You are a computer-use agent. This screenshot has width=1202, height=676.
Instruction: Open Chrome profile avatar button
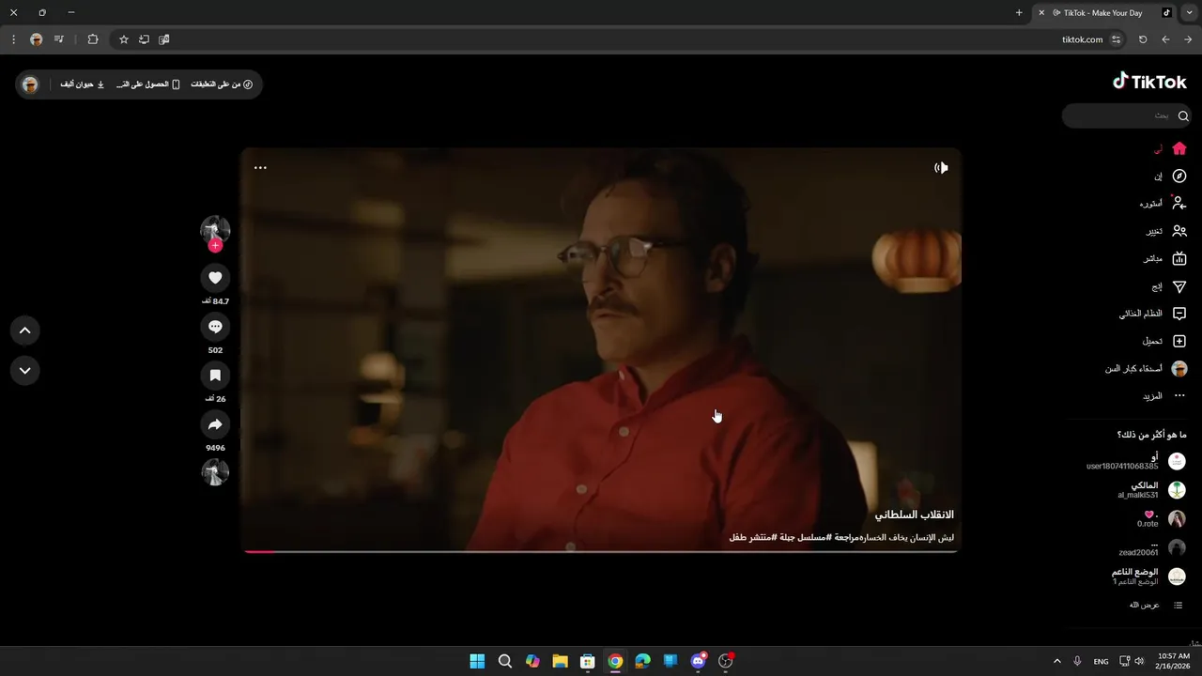tap(36, 39)
